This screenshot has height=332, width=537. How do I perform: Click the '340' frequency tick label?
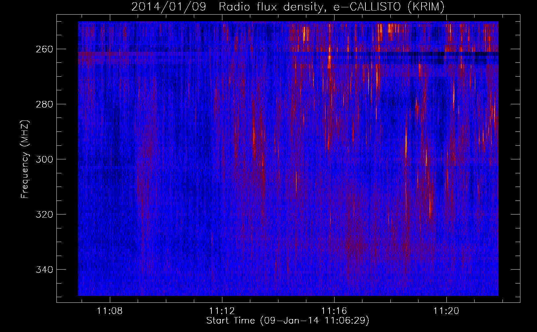(x=44, y=270)
